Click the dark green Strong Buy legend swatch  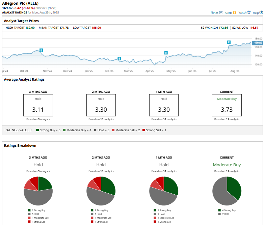(37, 130)
